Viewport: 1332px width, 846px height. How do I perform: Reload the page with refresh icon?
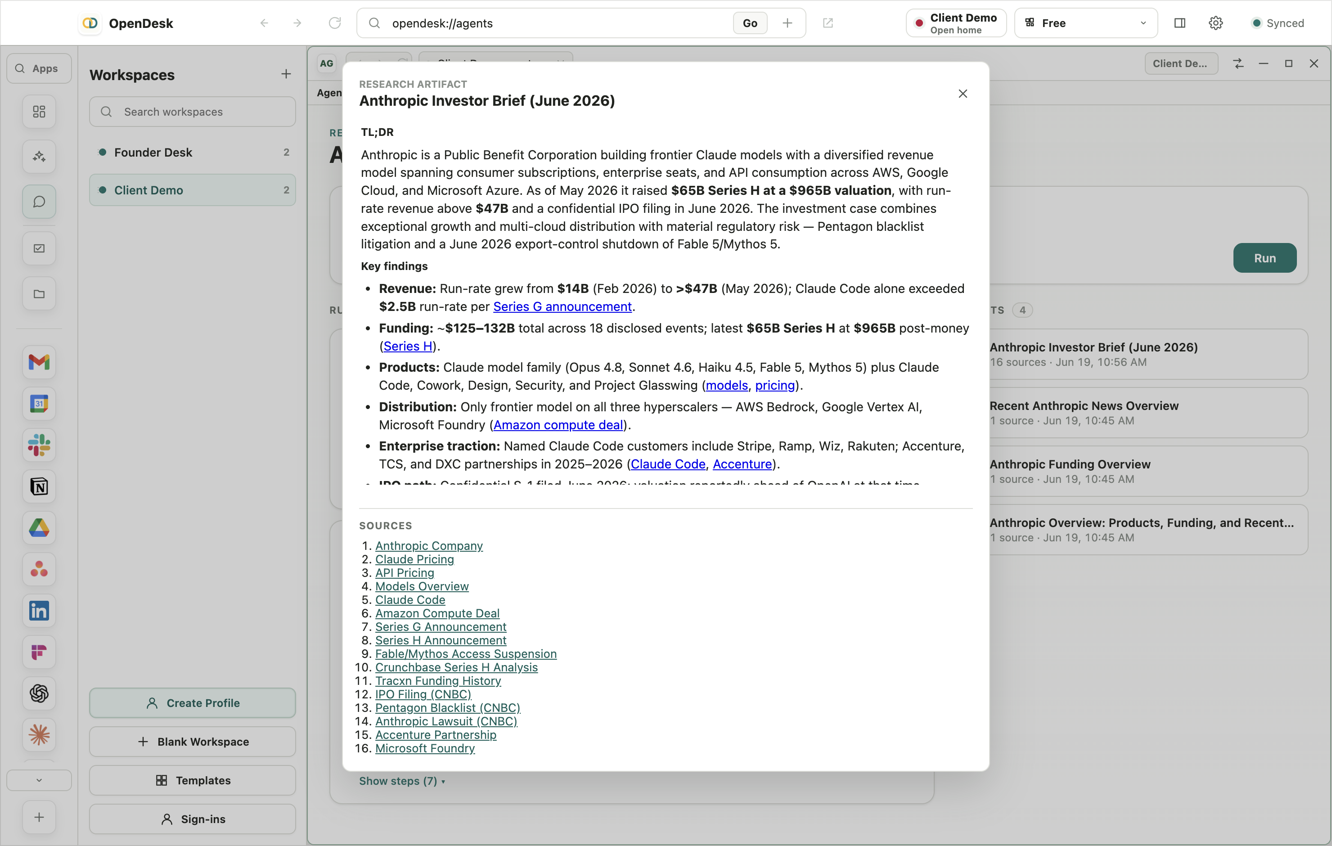coord(335,22)
